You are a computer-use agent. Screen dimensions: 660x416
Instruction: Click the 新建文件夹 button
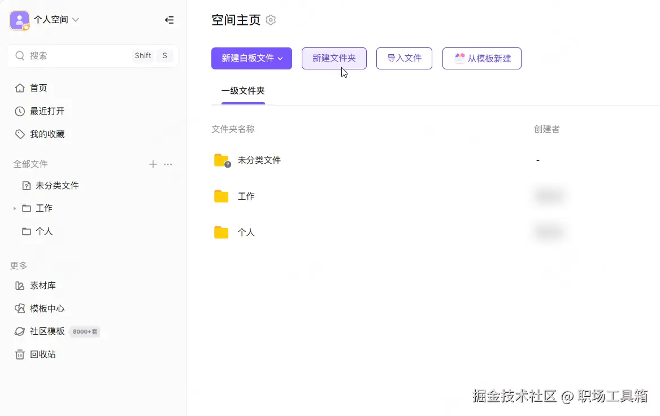(334, 58)
